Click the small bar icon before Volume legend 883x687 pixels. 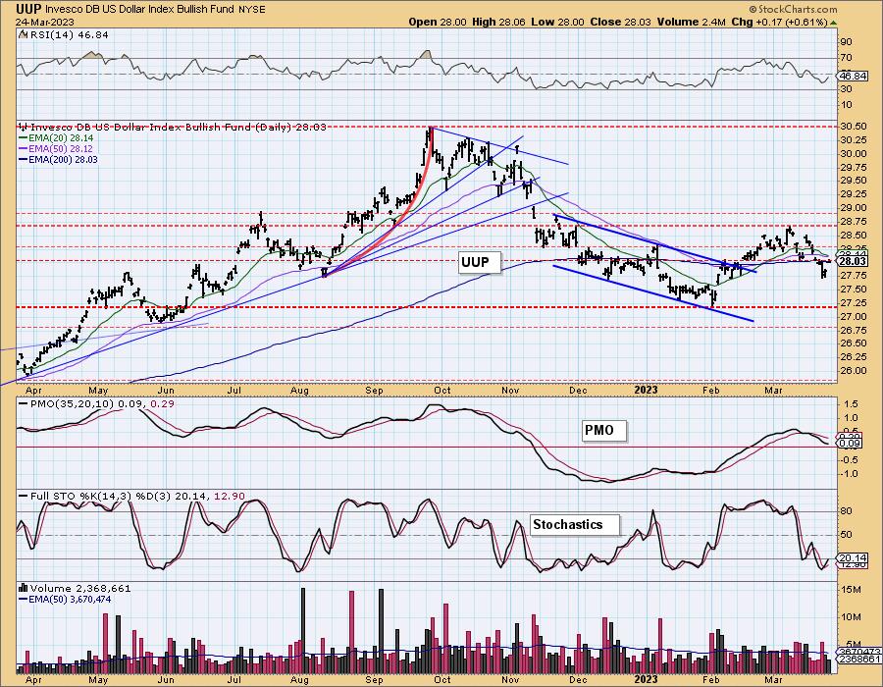[24, 588]
